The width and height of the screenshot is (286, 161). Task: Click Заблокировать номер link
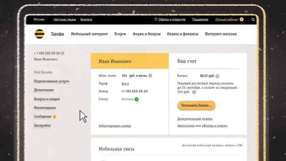[x=115, y=126]
